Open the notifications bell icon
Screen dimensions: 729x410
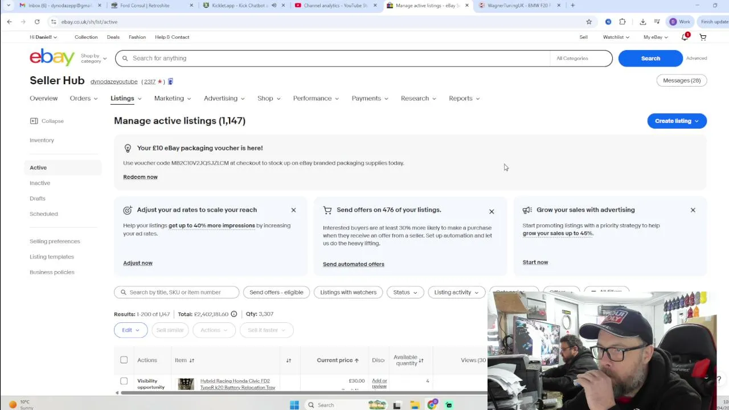685,37
